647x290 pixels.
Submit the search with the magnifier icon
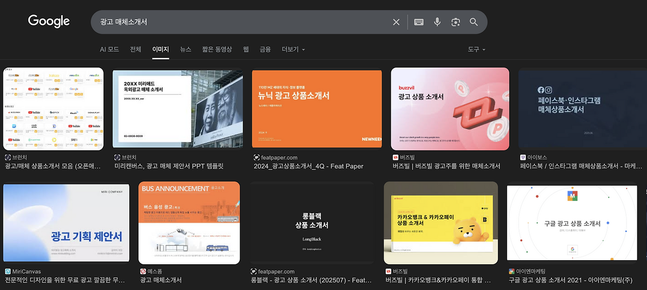(474, 22)
